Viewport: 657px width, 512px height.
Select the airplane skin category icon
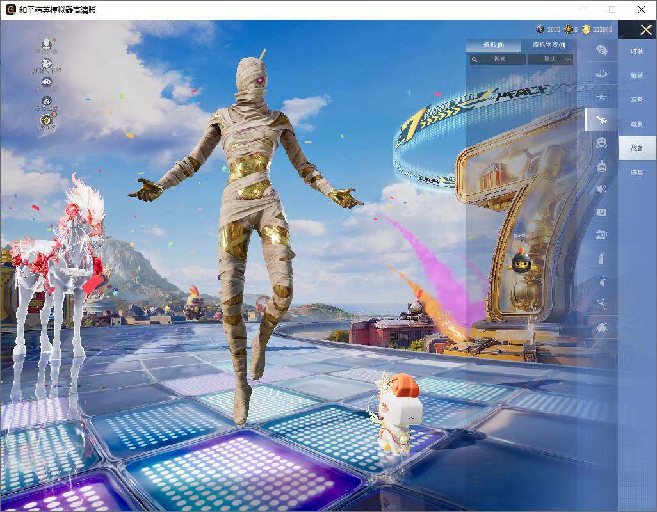[602, 119]
